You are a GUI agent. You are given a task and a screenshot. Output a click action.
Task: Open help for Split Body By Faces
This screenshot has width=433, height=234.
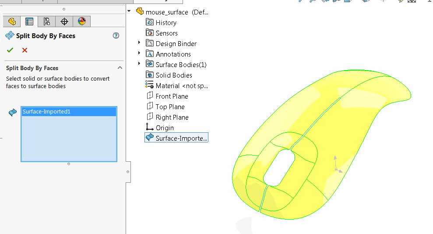[x=116, y=35]
